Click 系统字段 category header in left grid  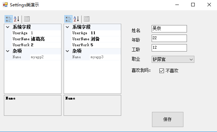pos(22,27)
